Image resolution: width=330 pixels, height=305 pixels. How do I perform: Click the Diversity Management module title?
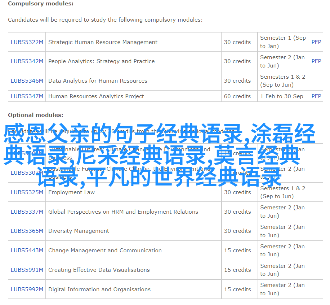tap(79, 231)
